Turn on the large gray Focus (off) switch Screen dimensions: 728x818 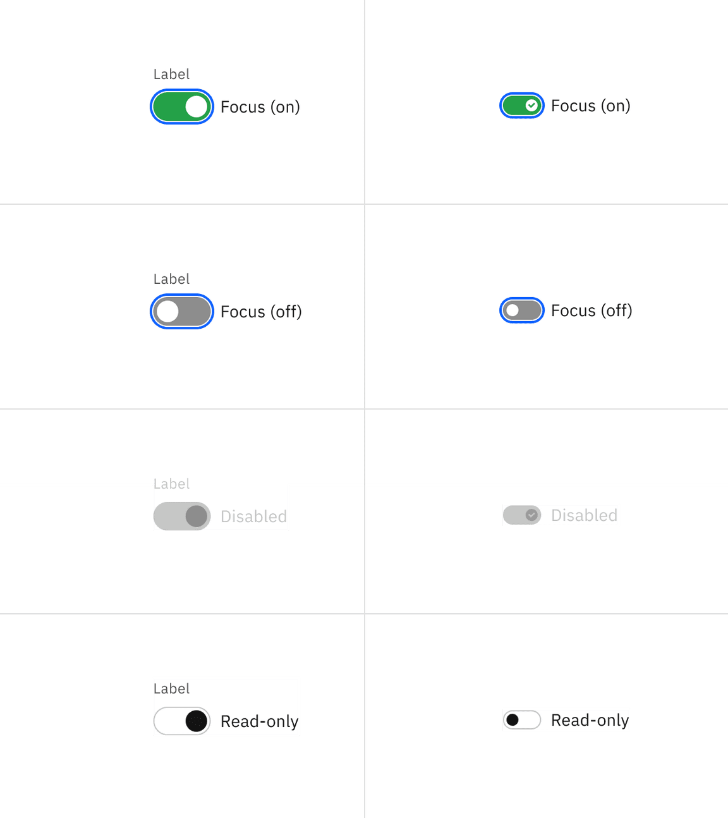(182, 312)
